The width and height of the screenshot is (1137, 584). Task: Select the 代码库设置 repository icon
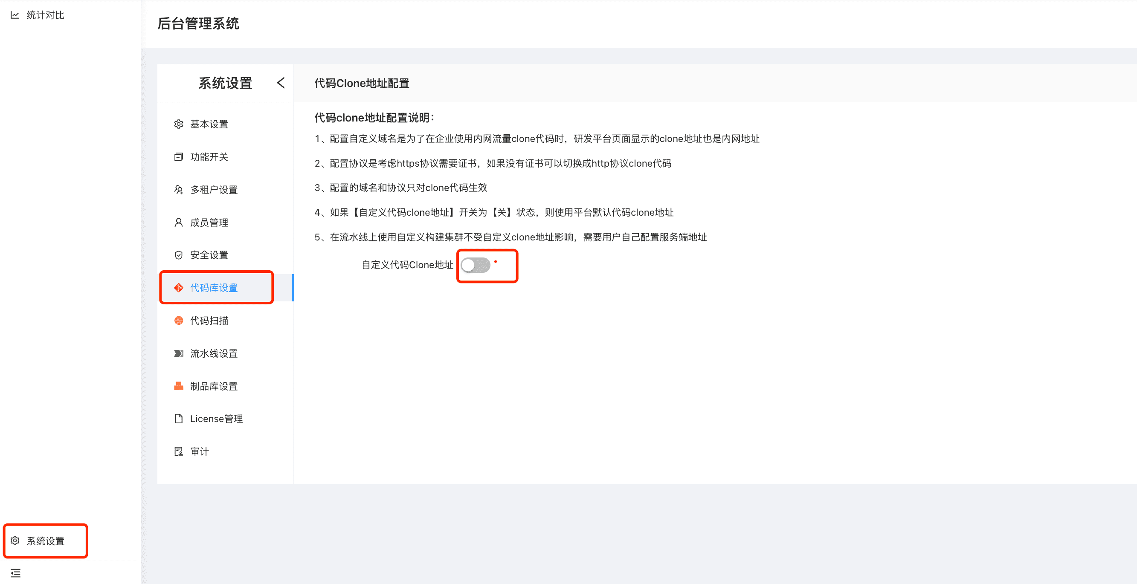tap(178, 287)
